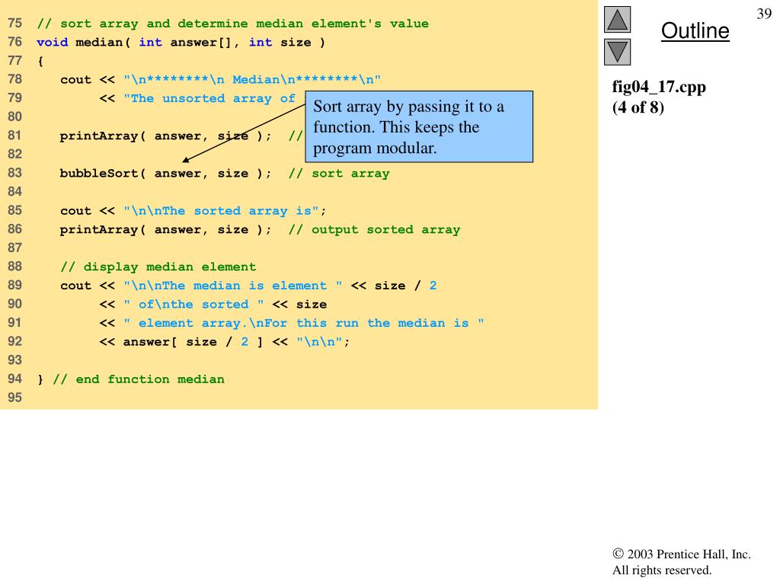Click the sort array and determine median comment
Screen dimensions: 780x585
click(233, 24)
